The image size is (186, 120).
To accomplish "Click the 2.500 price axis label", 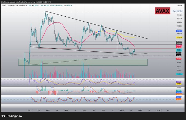I will 179,66.
